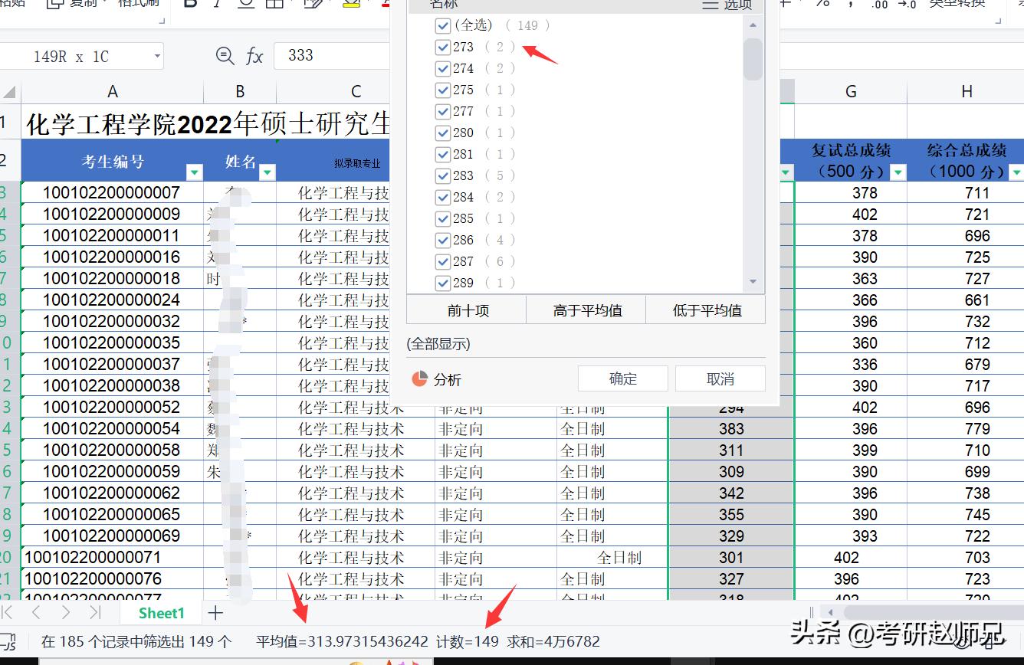Screen dimensions: 1024x665
Task: Open the 分析 pie chart analysis icon
Action: (x=418, y=378)
